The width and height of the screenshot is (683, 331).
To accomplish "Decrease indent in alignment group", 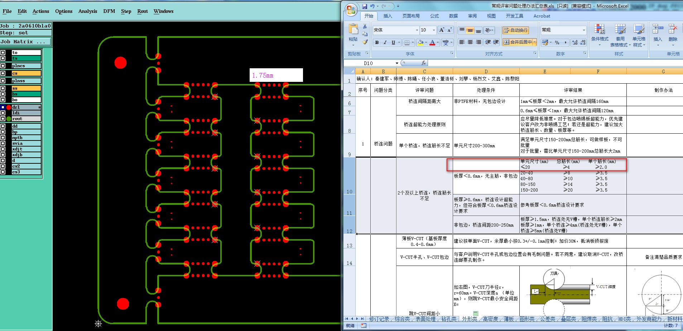I will [x=488, y=42].
